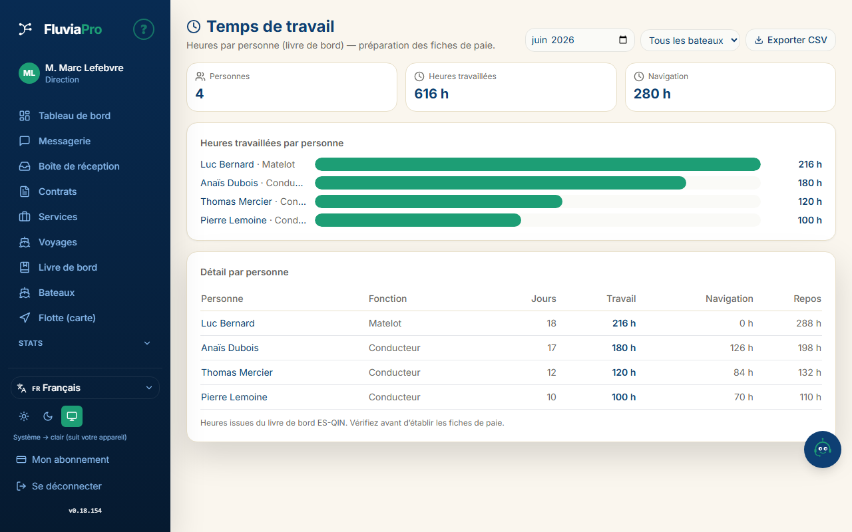Click the Navigation card clock icon
The width and height of the screenshot is (852, 532).
[x=639, y=76]
